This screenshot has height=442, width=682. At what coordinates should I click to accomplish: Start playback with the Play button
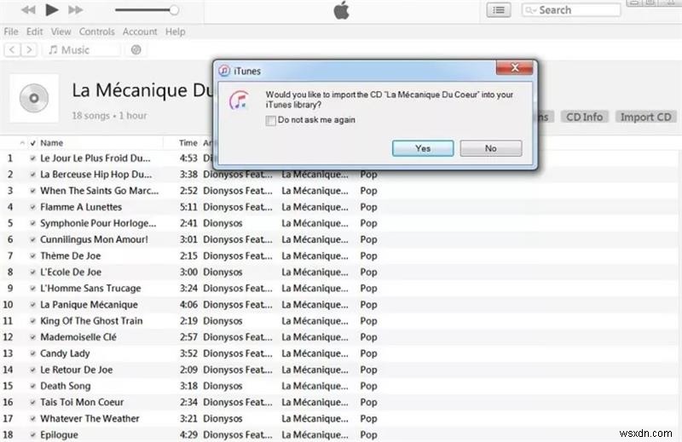[52, 9]
